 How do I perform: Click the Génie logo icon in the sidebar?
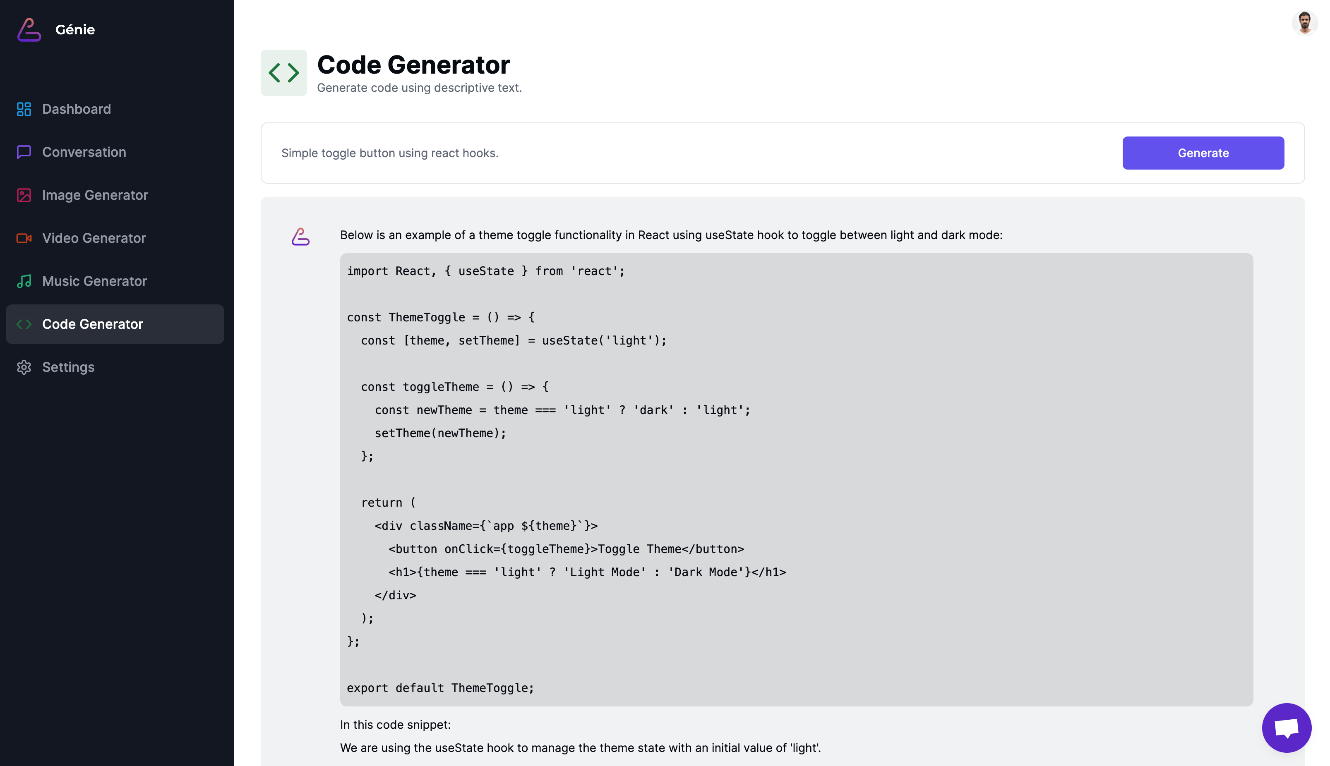pyautogui.click(x=29, y=29)
